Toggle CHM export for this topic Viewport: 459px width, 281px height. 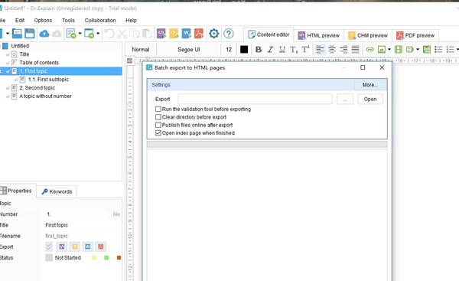[75, 247]
